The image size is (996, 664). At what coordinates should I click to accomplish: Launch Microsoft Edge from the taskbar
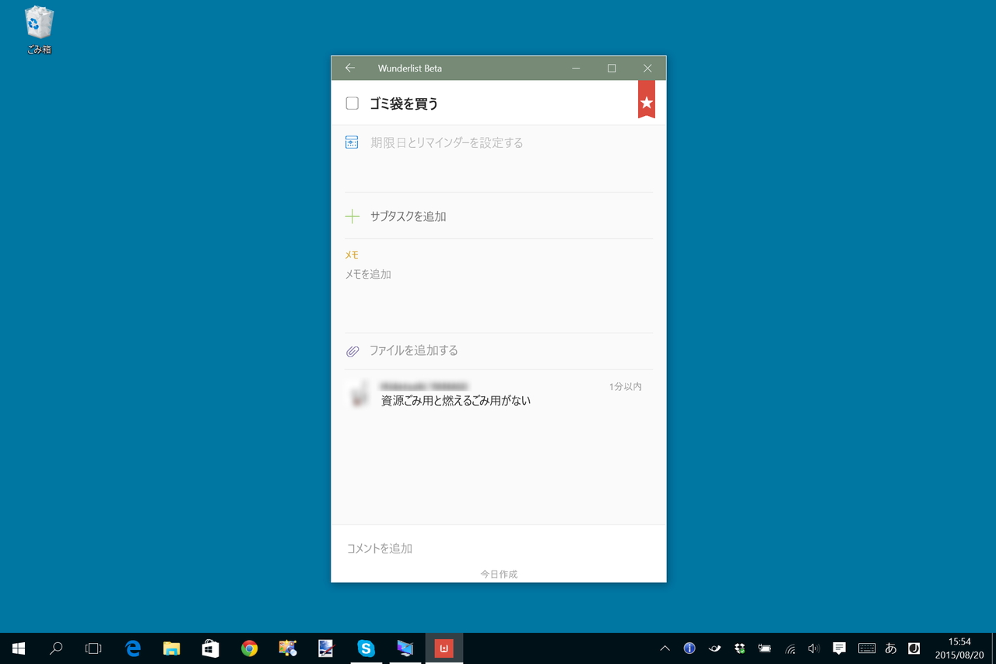click(x=133, y=648)
